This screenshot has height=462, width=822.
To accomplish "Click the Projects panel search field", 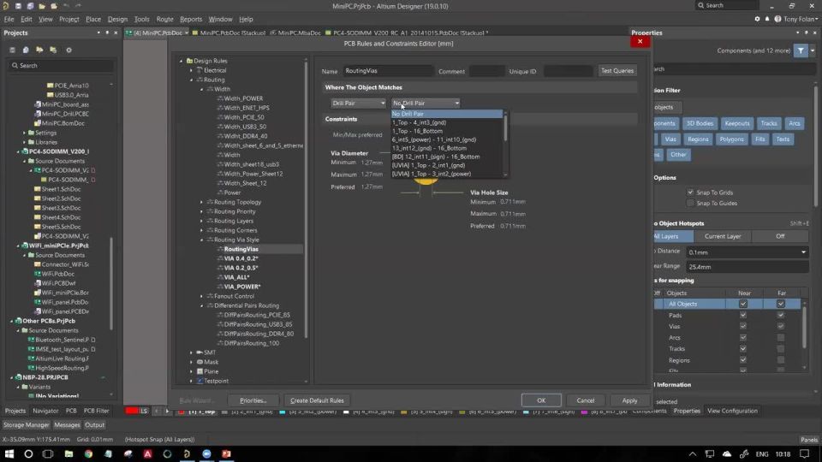I will [62, 66].
